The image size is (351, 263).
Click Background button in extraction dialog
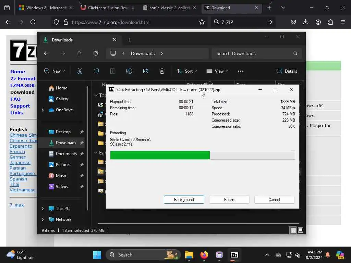tap(184, 200)
